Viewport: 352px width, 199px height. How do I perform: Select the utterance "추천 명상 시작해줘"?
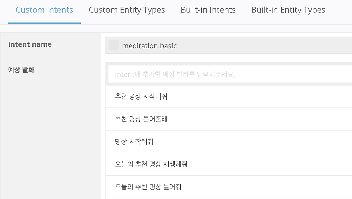[x=141, y=96]
